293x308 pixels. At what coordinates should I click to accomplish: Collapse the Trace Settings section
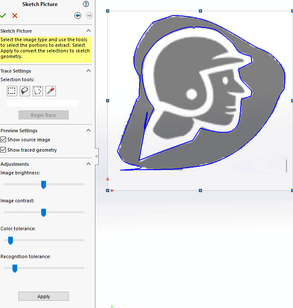coord(89,70)
